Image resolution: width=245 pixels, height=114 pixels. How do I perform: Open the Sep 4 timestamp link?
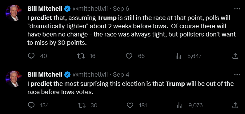click(121, 75)
